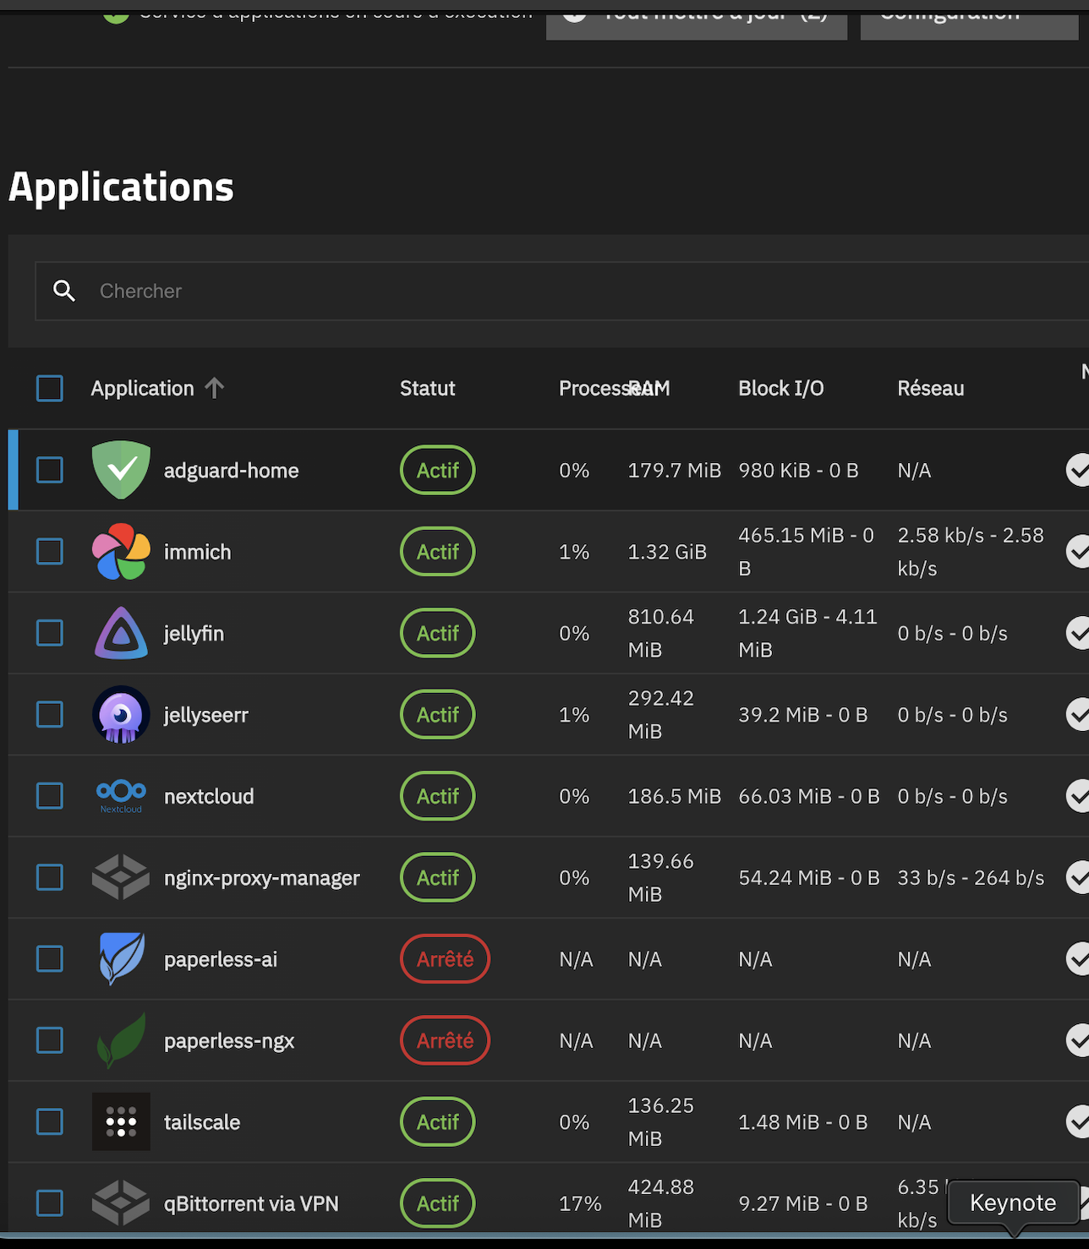Click the Tout mettre à jour button

click(696, 15)
